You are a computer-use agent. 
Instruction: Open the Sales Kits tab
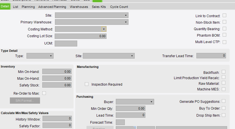click(x=99, y=7)
